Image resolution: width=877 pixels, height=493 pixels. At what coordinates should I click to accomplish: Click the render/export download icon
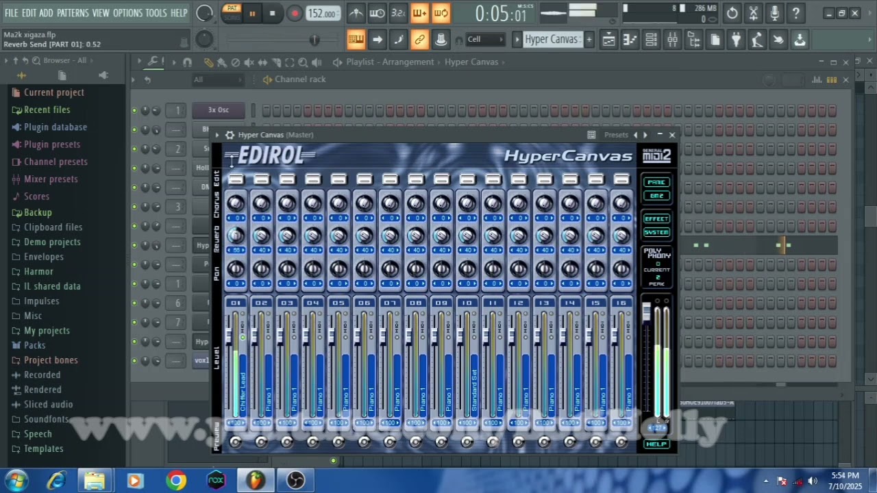coord(800,40)
